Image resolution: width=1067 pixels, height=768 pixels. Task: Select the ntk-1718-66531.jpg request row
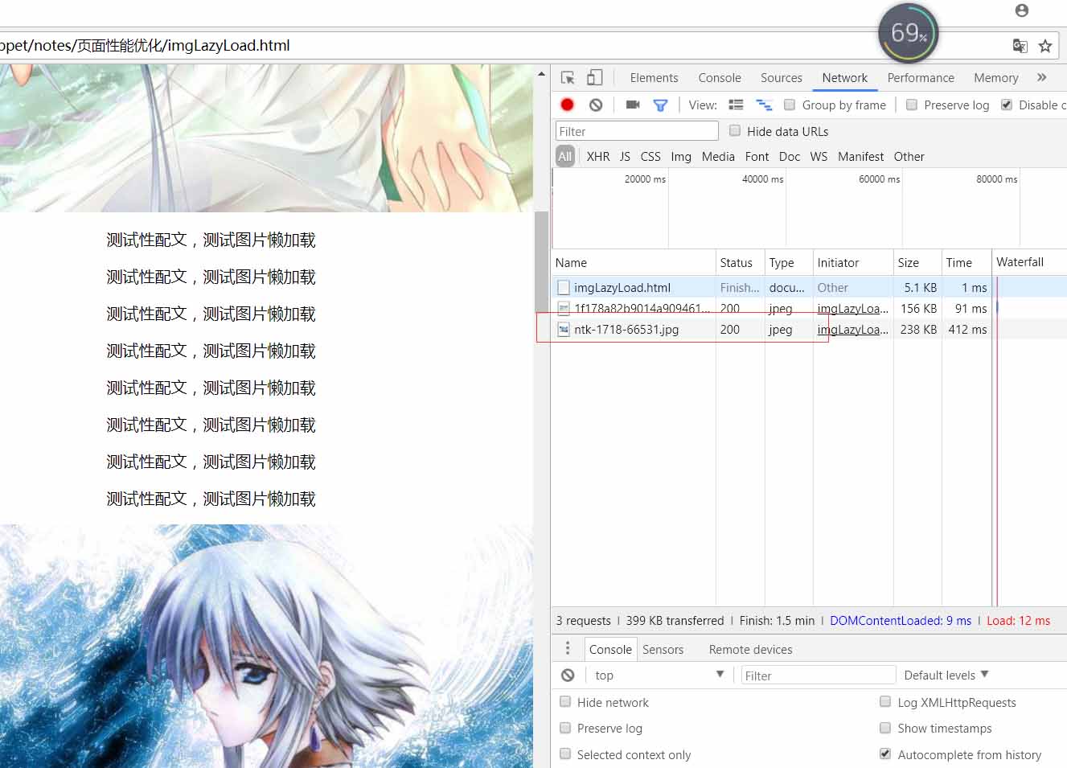809,330
